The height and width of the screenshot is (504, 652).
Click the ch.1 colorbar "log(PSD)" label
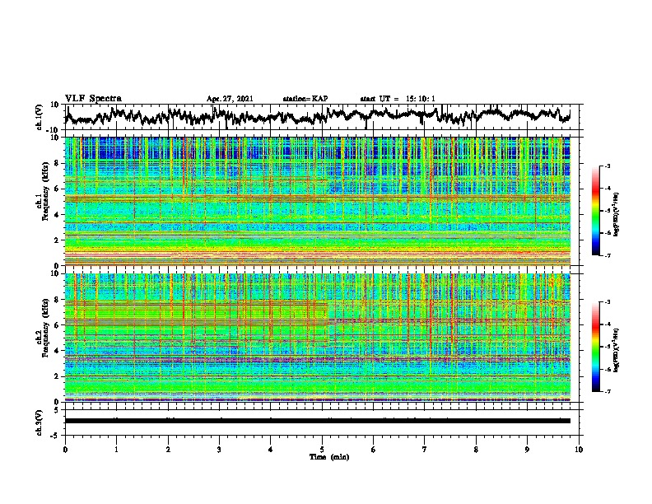click(x=616, y=214)
